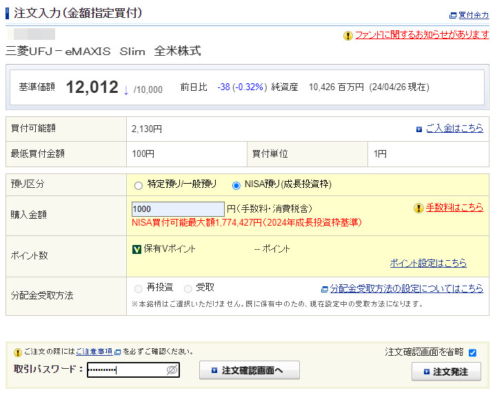The width and height of the screenshot is (495, 395).
Task: Click the caution icon beside ご注文の際には
Action: [18, 352]
